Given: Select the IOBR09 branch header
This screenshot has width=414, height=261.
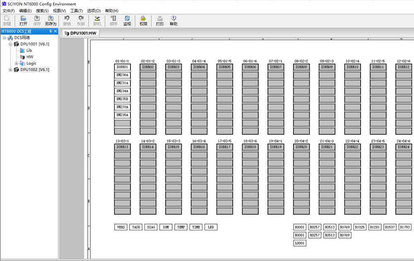Looking at the screenshot, I should [x=327, y=67].
